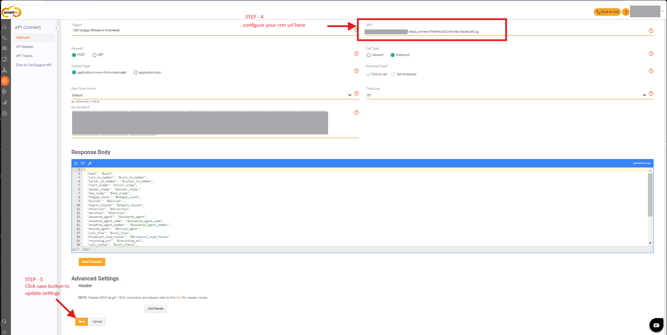
Task: Expand the Date Time Format dropdown
Action: [x=350, y=95]
